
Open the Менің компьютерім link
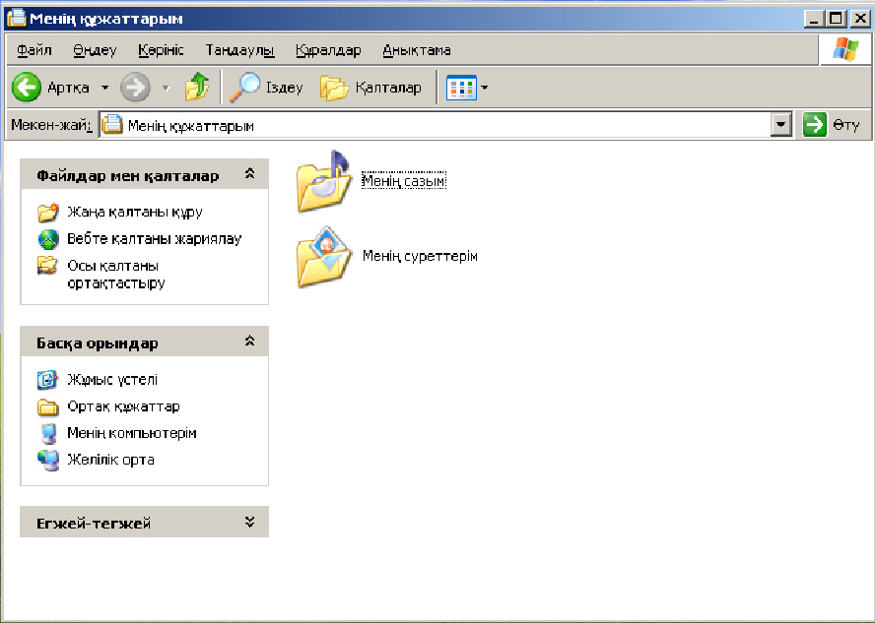coord(132,433)
